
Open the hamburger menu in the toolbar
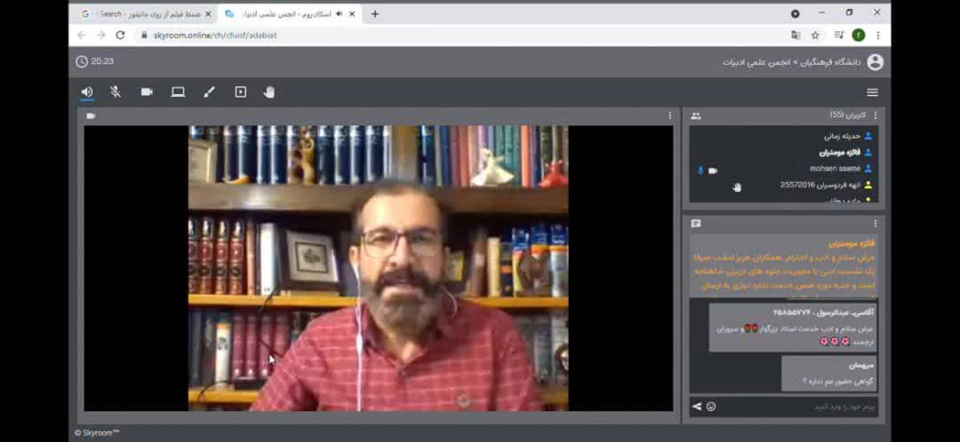872,92
